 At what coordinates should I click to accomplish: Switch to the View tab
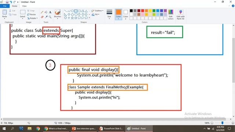pos(24,6)
